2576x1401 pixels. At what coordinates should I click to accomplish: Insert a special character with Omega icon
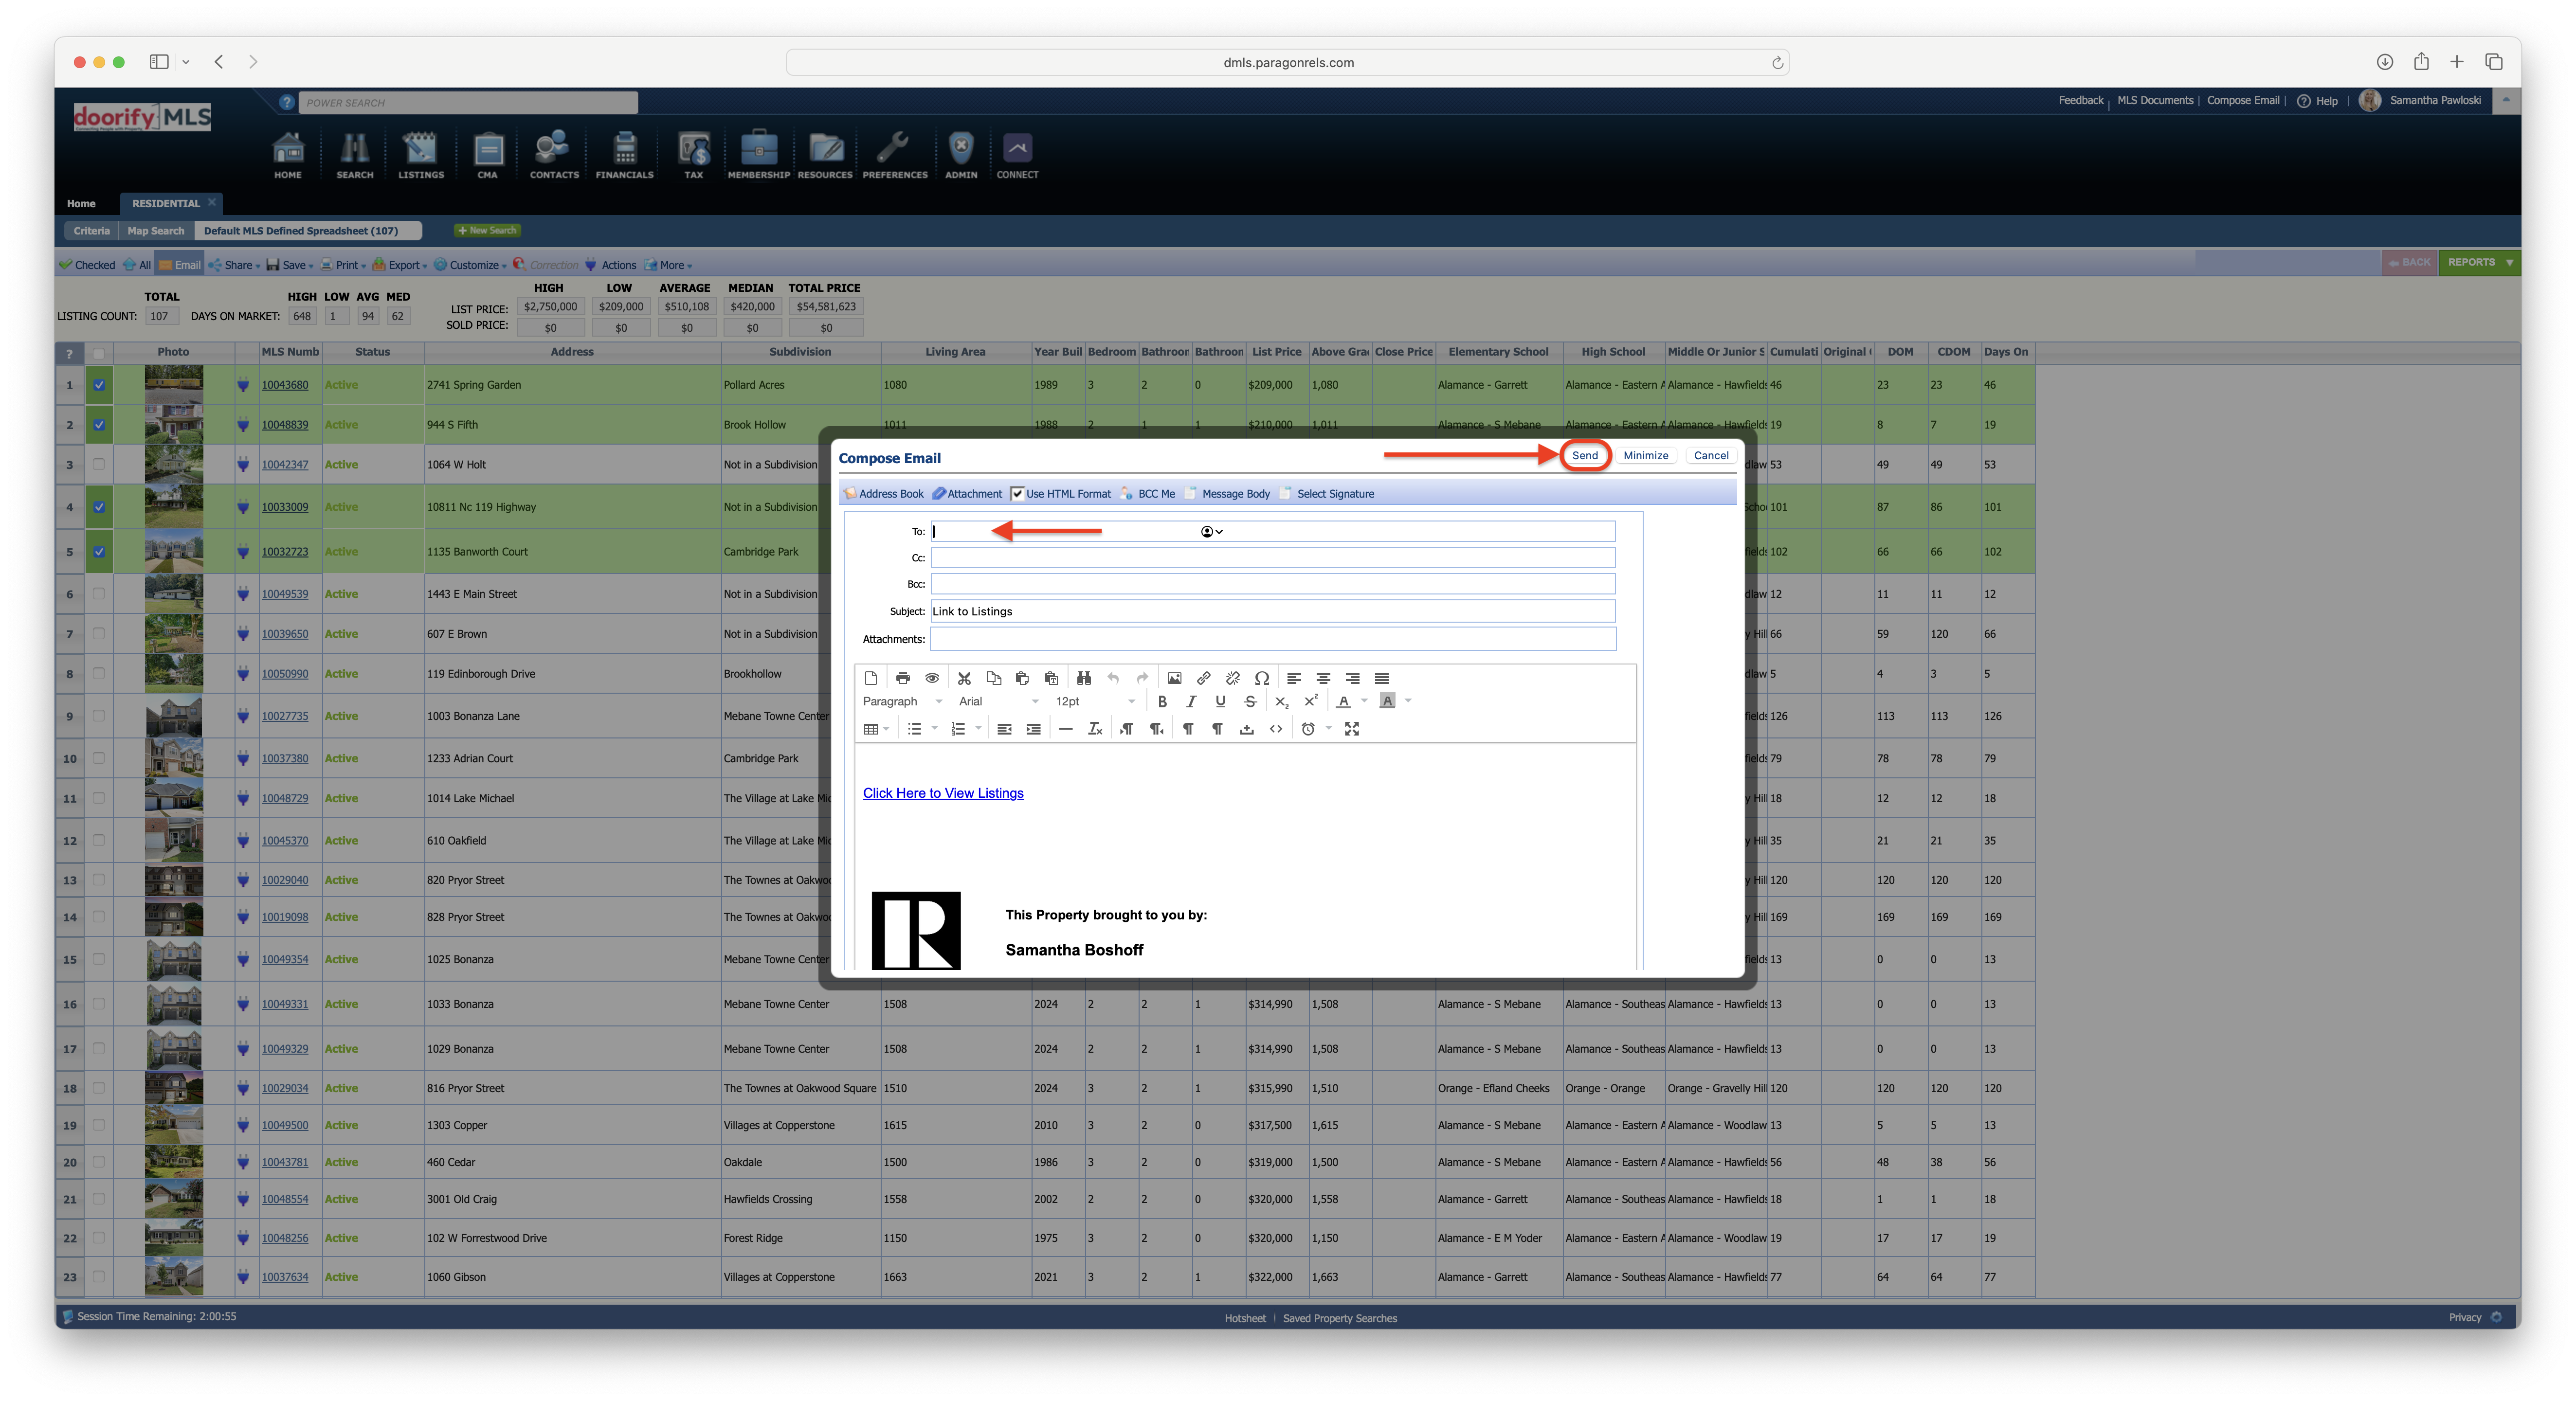1262,678
